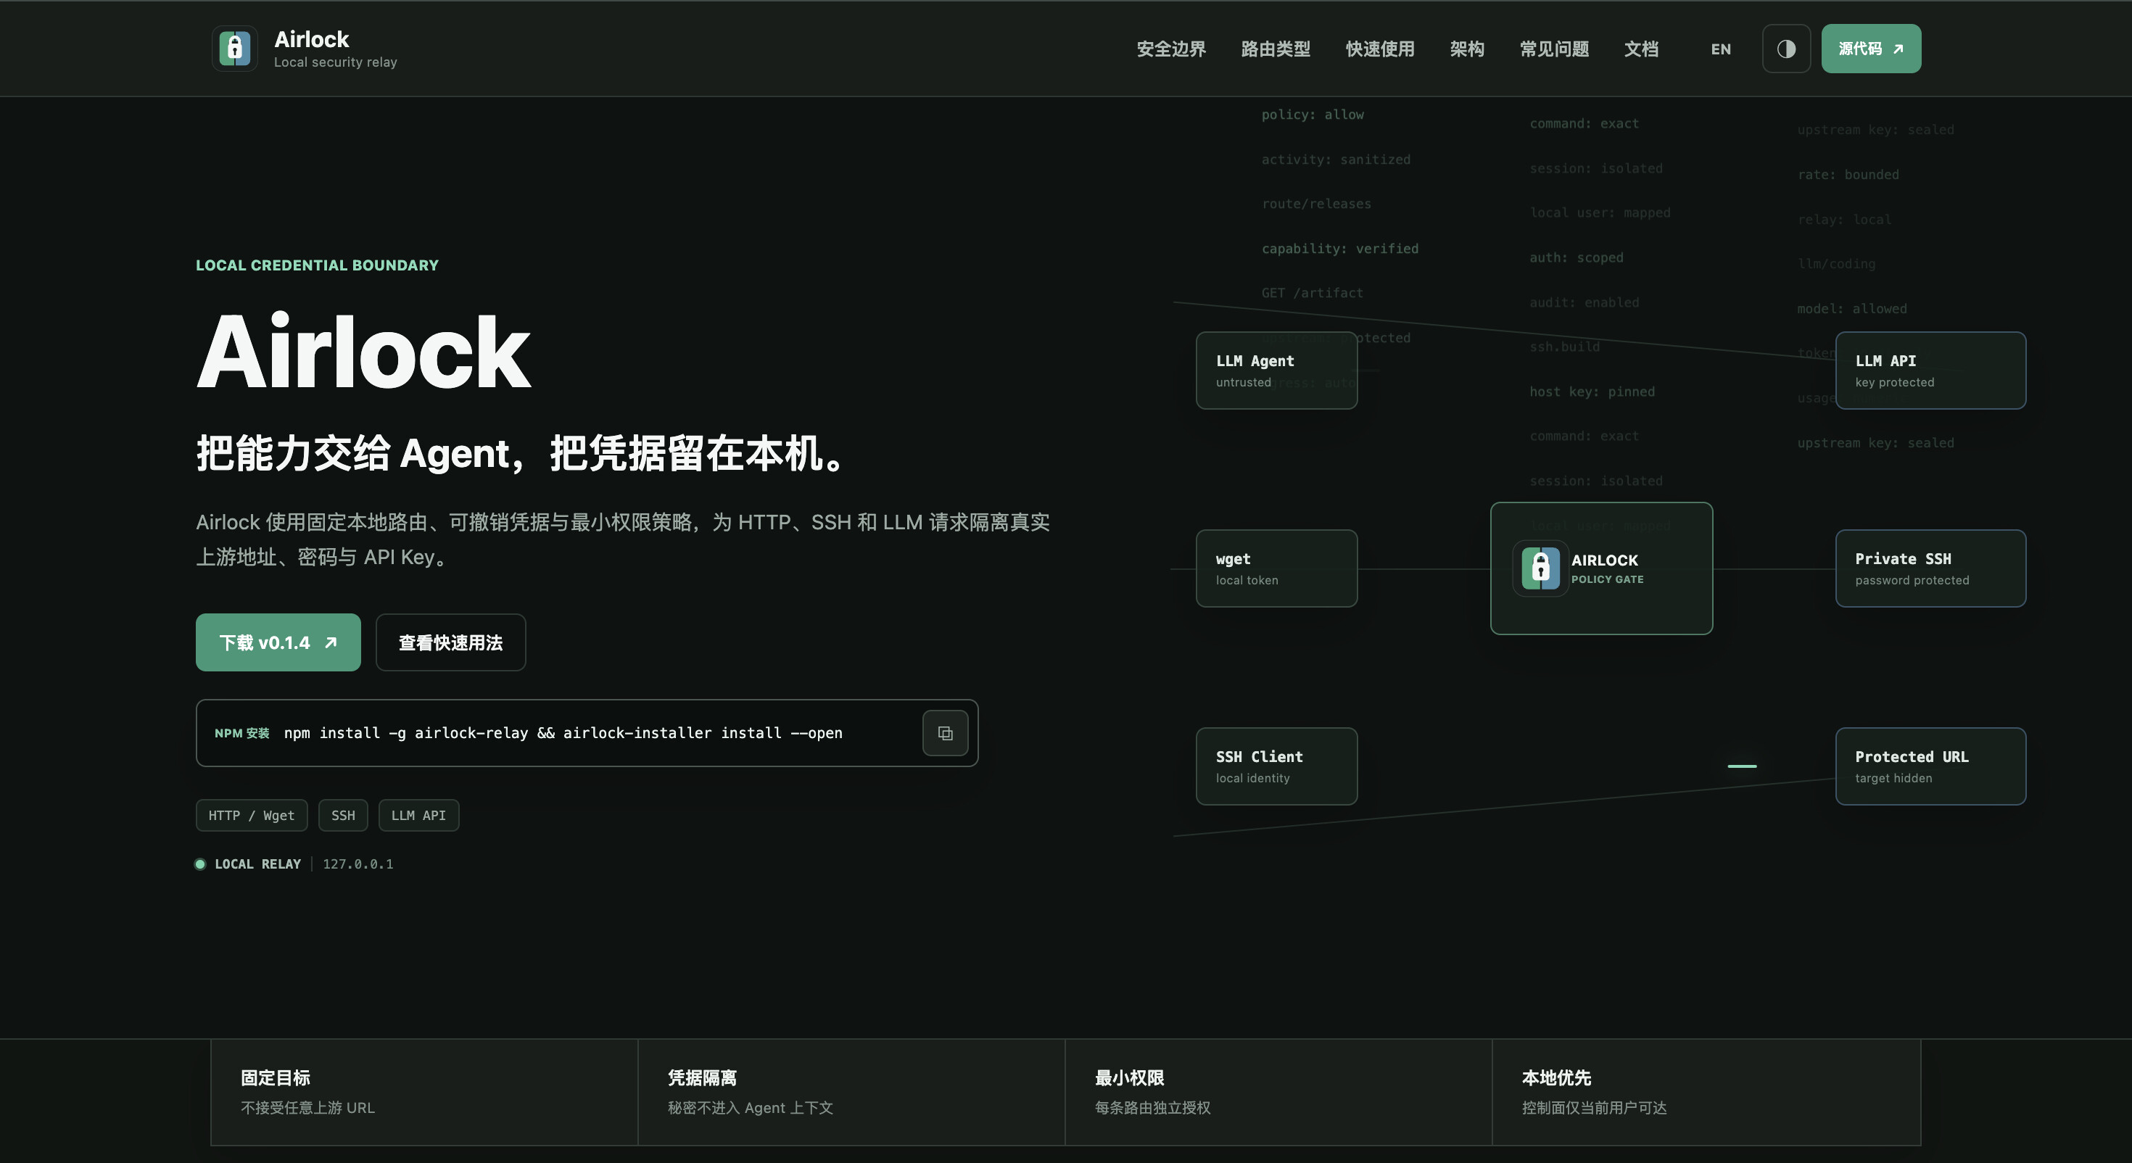
Task: Jump to the 架构 section
Action: pos(1466,49)
